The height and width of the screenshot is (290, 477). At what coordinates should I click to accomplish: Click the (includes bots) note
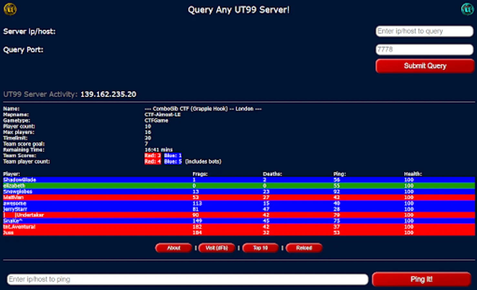coord(203,161)
